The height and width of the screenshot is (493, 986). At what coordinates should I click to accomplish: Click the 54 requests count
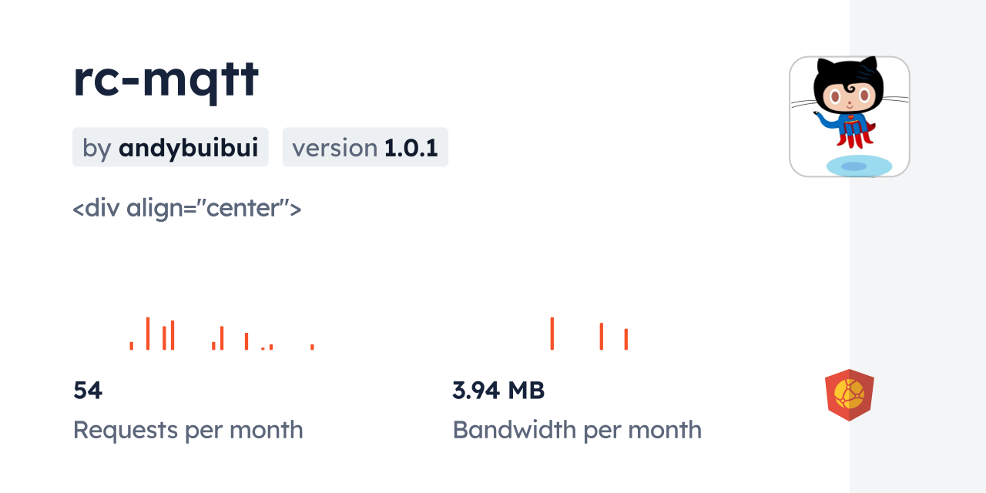tap(88, 391)
